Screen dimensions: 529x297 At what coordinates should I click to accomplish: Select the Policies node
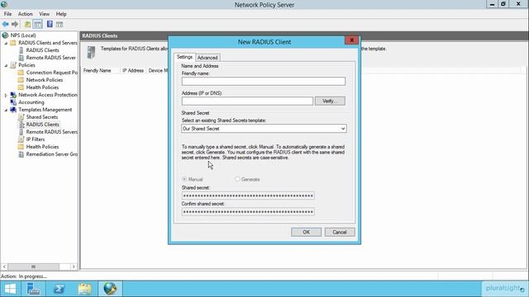[26, 65]
